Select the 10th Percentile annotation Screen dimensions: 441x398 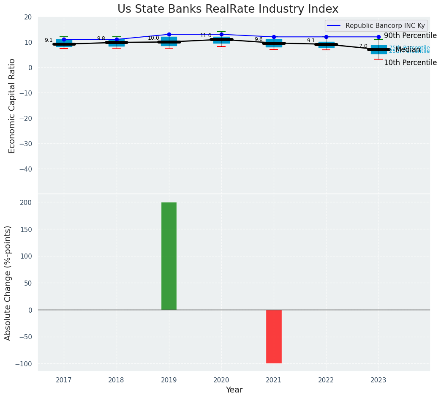(410, 63)
